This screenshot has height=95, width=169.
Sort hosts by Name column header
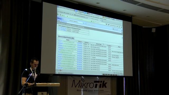coord(68,40)
